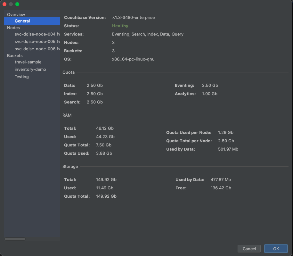
Task: Click the green maximize window button
Action: pos(17,4)
